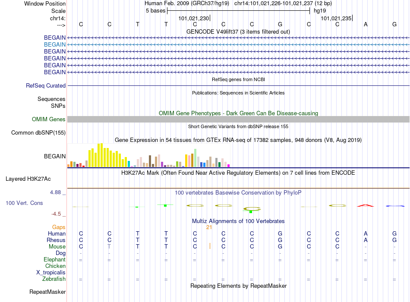This screenshot has height=302, width=410.
Task: Select the Sequences track label
Action: click(x=51, y=99)
